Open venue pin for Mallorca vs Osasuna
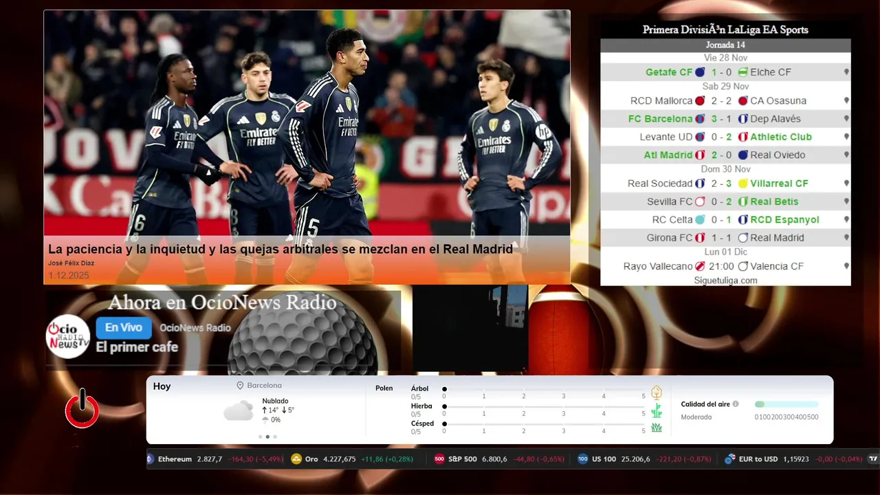 click(846, 100)
